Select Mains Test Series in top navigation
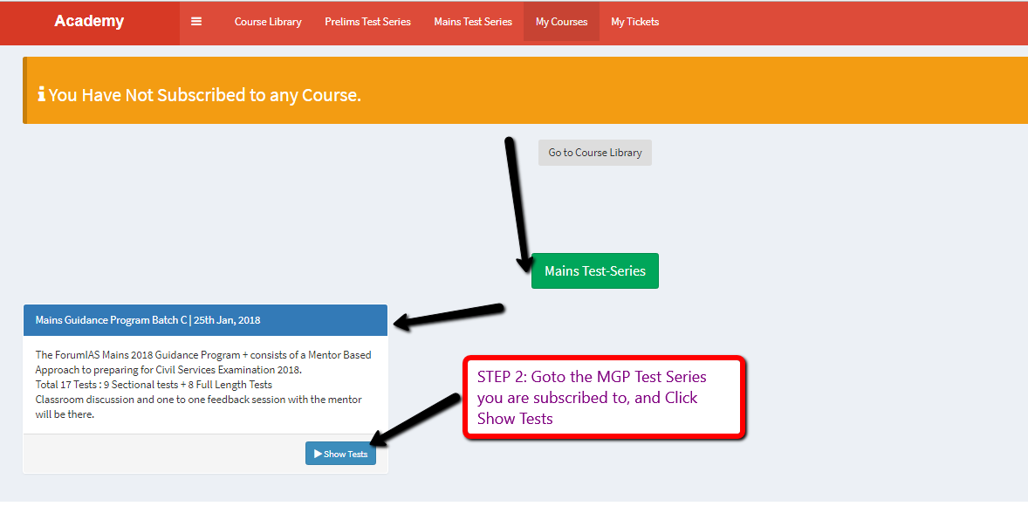Viewport: 1028px width, 506px height. click(x=473, y=22)
